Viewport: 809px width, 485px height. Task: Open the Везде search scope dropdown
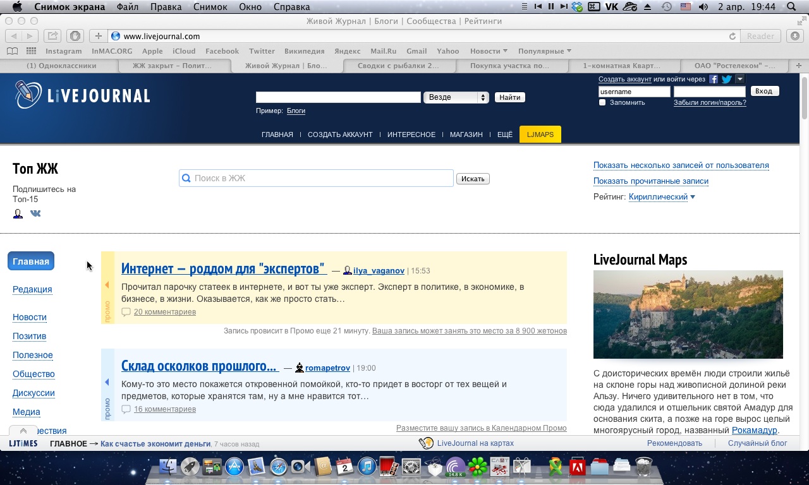456,97
